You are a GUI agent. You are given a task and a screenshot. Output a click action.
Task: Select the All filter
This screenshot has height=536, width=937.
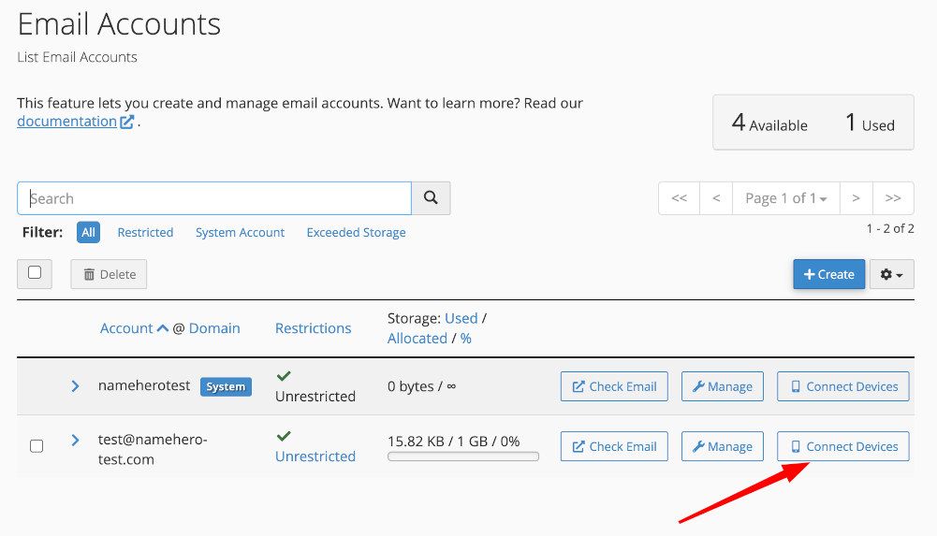[88, 232]
